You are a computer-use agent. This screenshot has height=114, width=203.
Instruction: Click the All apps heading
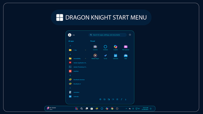71,41
